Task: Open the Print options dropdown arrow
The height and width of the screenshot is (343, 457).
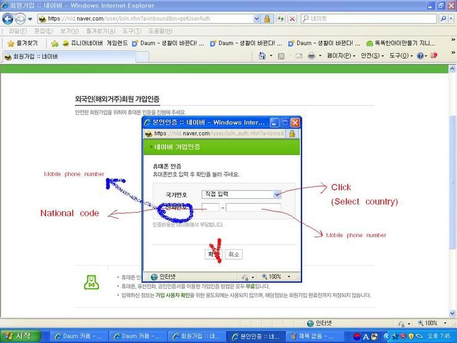Action: (x=320, y=56)
